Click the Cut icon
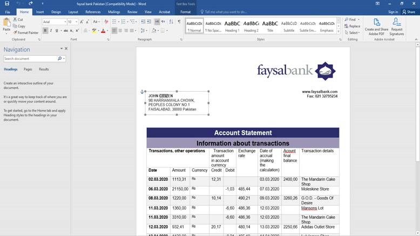Viewport: 420px width, 236px height. pos(15,19)
